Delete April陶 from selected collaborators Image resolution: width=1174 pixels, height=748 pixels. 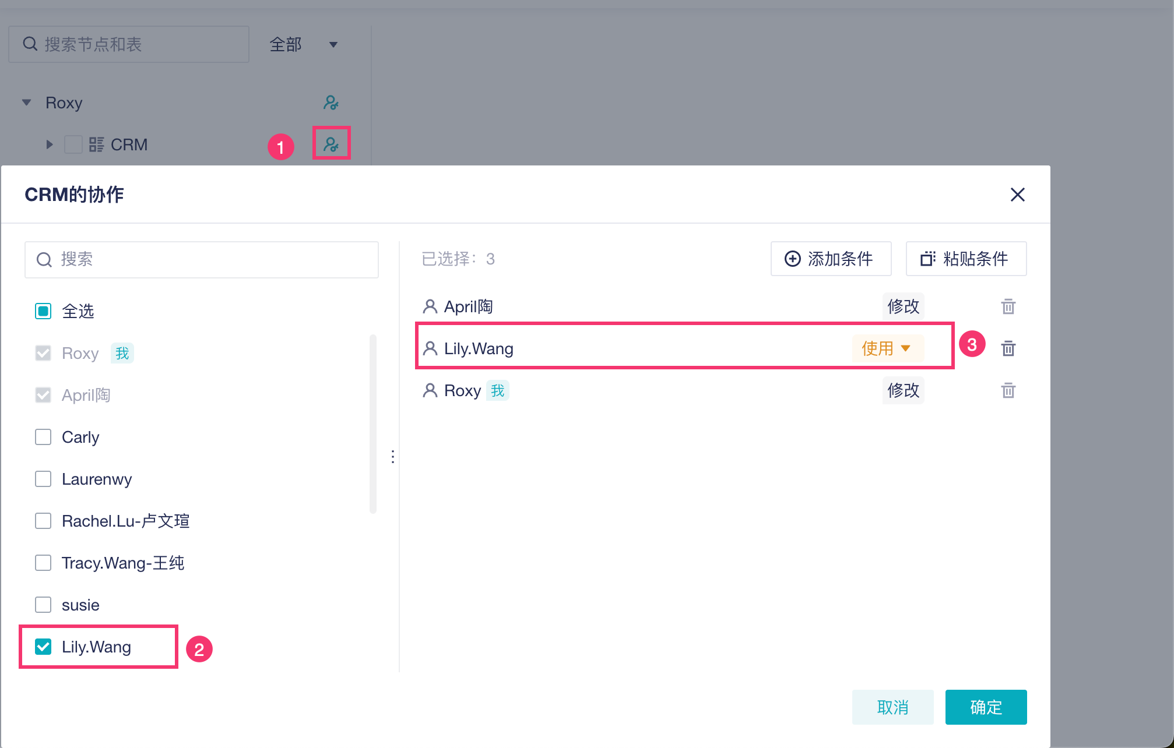(1008, 306)
